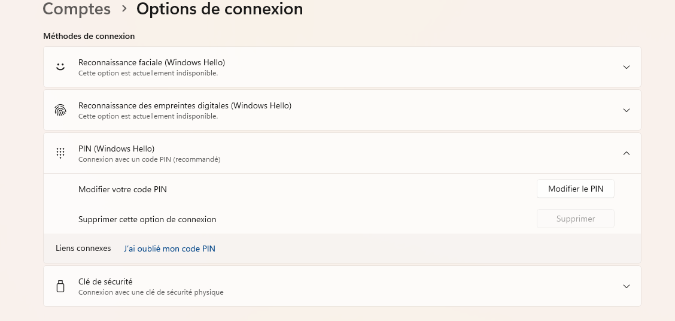Image resolution: width=675 pixels, height=321 pixels.
Task: Click the Modifier le PIN button
Action: [576, 189]
